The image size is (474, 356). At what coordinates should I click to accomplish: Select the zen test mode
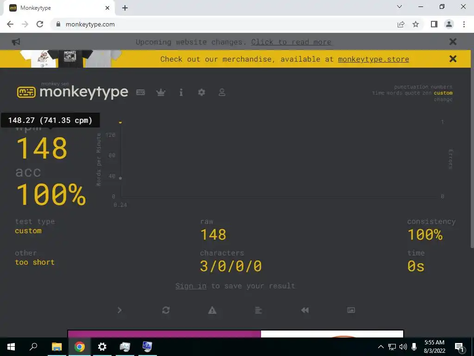click(x=427, y=93)
